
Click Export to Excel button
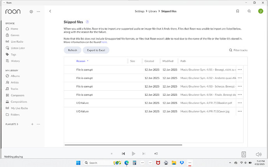point(96,50)
